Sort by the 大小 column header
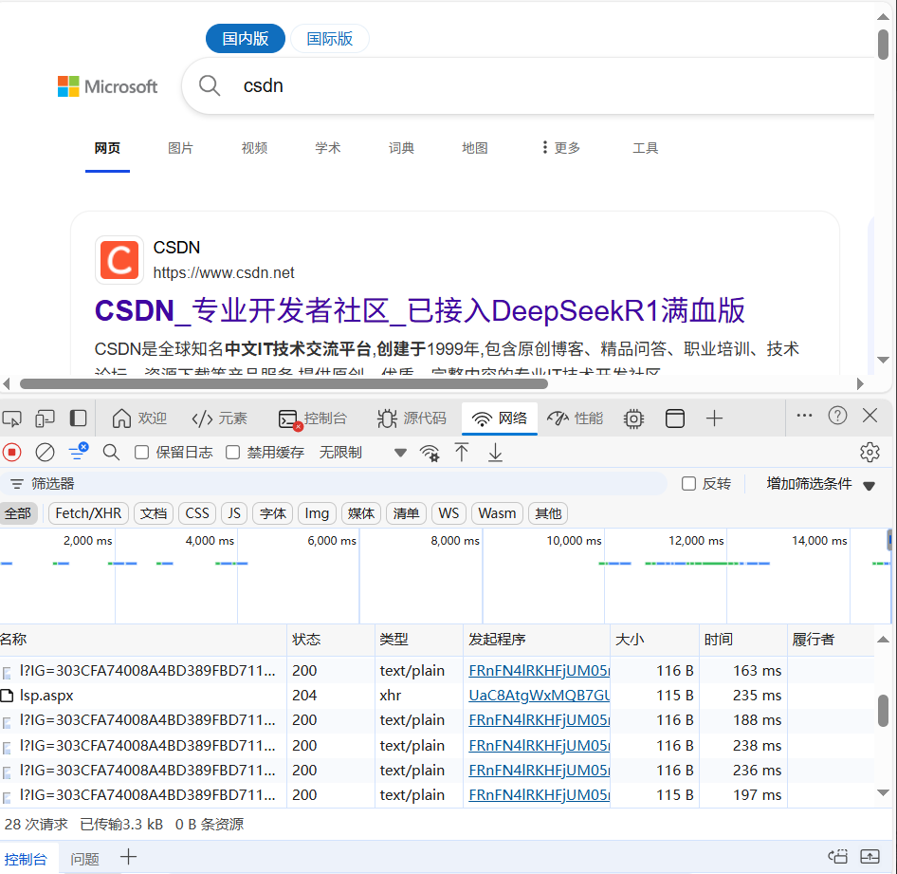The width and height of the screenshot is (897, 874). 654,640
